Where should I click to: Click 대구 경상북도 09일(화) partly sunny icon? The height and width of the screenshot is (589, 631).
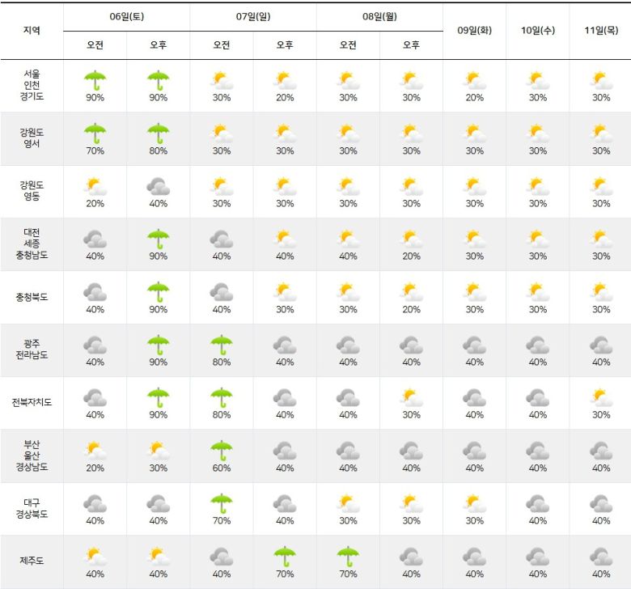tap(474, 503)
